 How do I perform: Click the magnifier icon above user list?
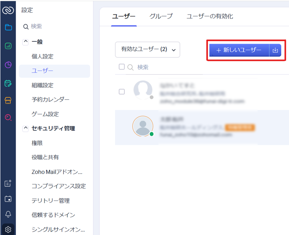click(131, 67)
